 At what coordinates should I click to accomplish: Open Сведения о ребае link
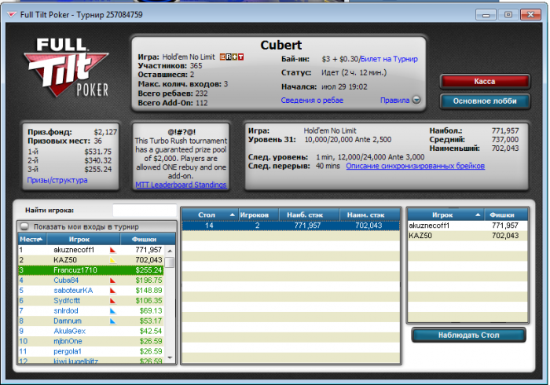[312, 101]
